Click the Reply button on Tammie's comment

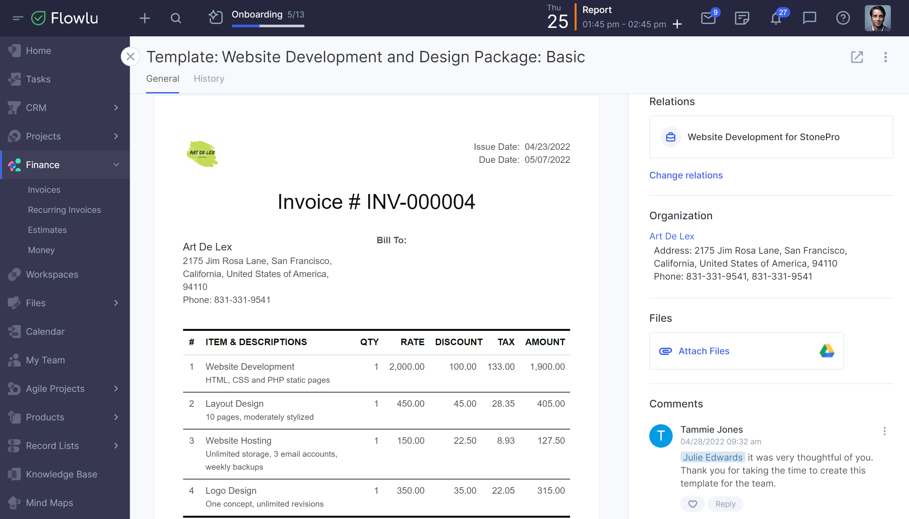click(x=726, y=504)
